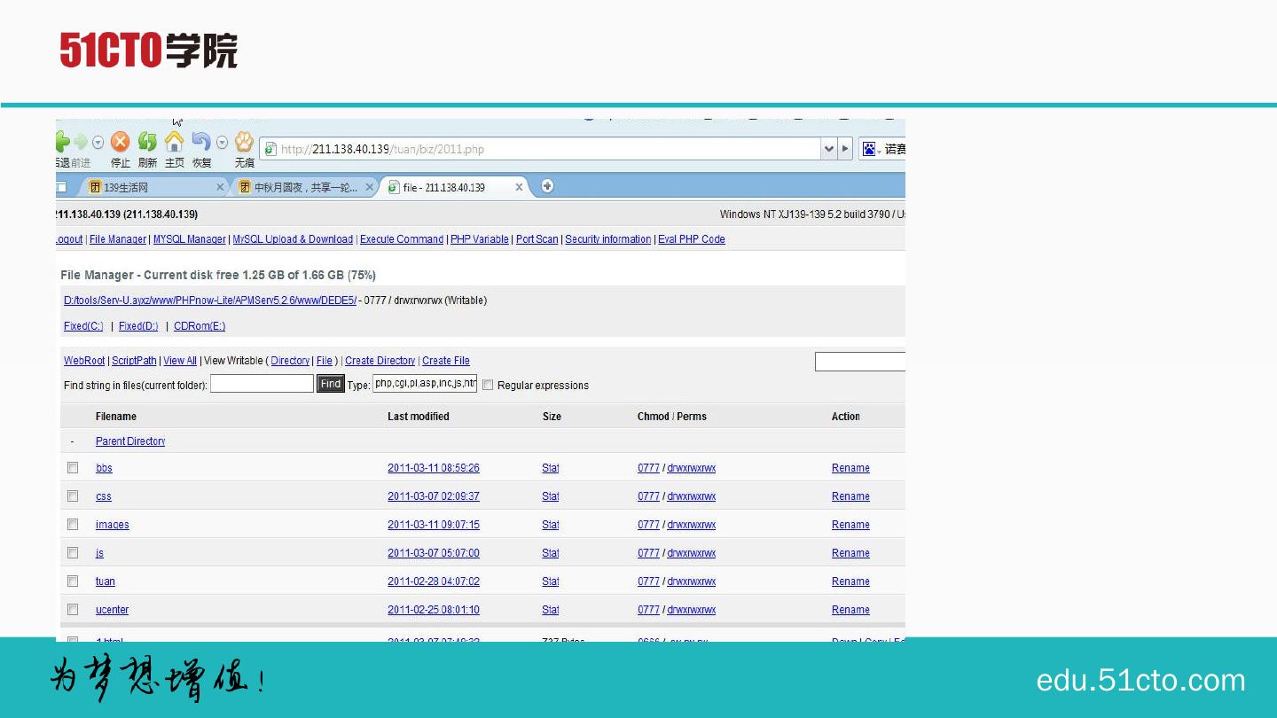
Task: Click the green Back arrow icon
Action: point(62,143)
